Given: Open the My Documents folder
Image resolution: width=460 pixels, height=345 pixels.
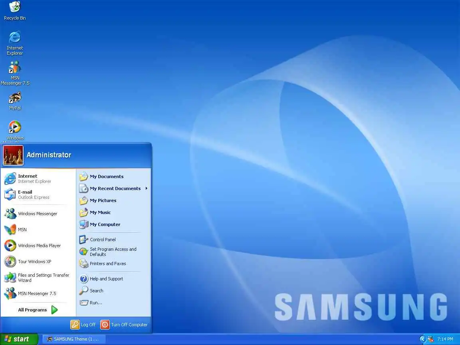Looking at the screenshot, I should [114, 176].
